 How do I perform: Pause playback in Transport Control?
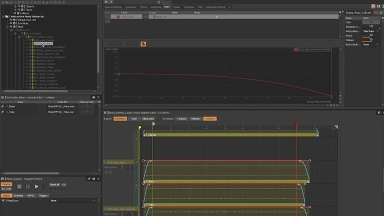pos(28,187)
